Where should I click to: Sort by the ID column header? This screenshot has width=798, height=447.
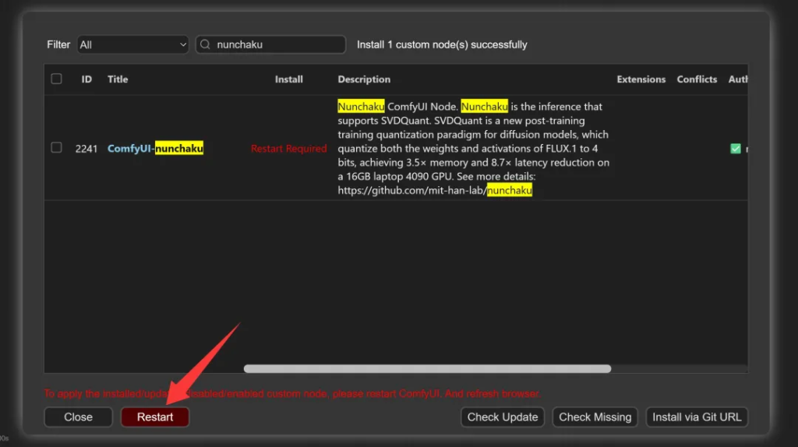tap(87, 79)
